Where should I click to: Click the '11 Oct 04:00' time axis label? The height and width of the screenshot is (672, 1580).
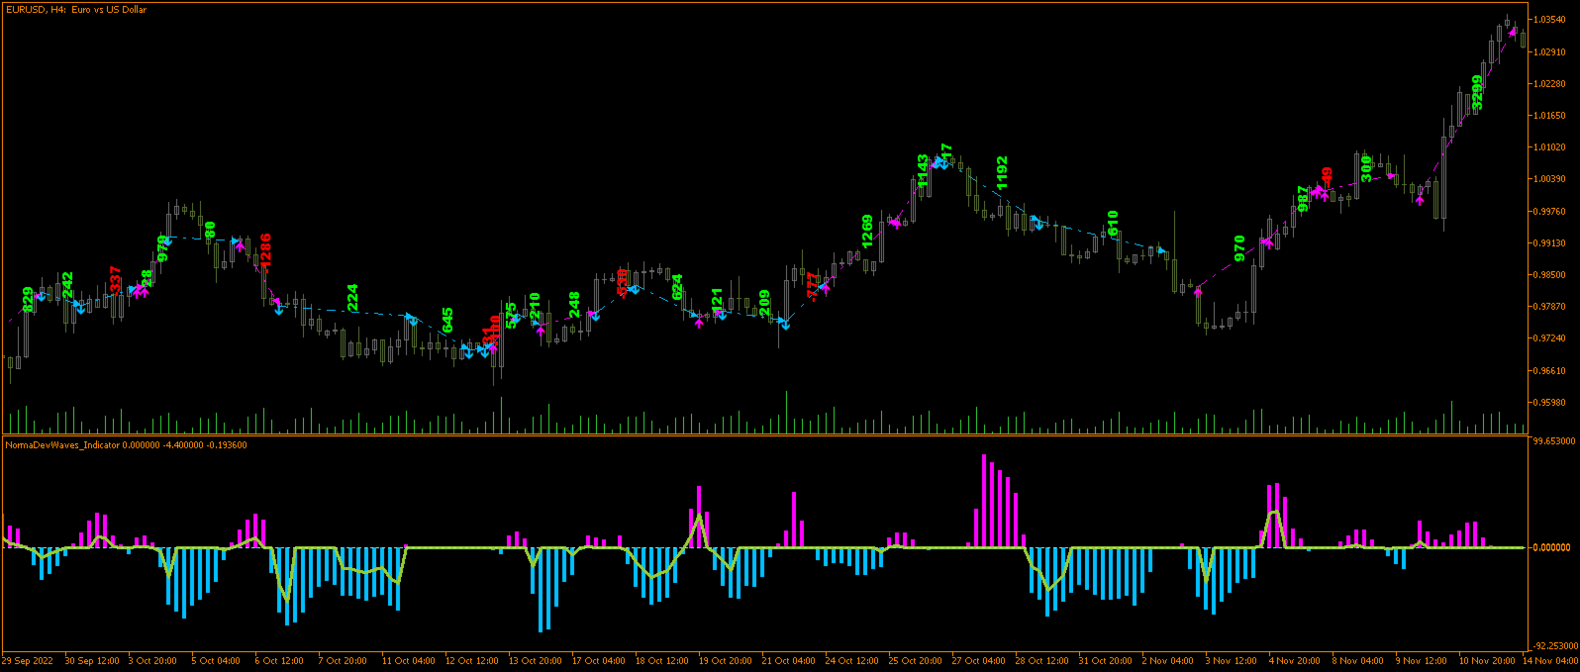click(409, 660)
